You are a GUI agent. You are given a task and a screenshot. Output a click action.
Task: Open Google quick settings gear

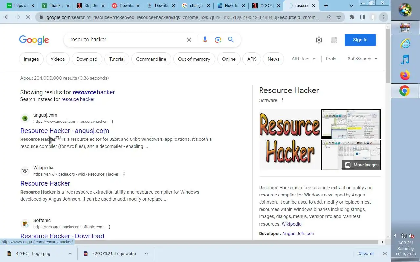click(319, 40)
